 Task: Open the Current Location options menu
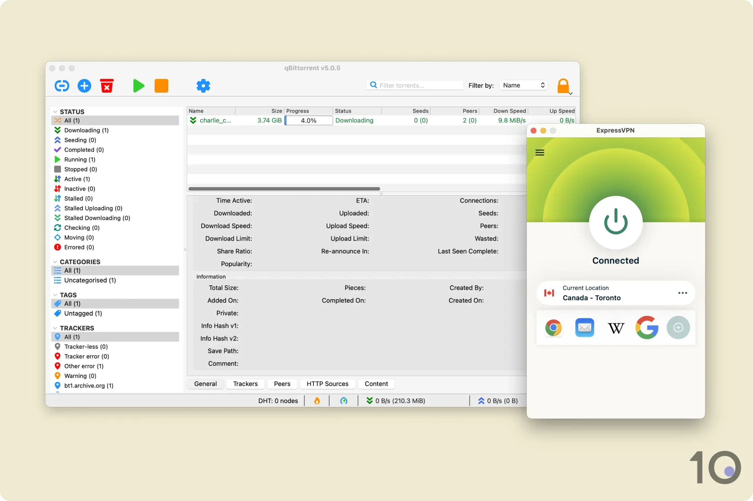tap(683, 293)
